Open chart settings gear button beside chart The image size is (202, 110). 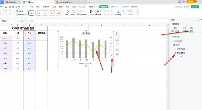(x=117, y=49)
